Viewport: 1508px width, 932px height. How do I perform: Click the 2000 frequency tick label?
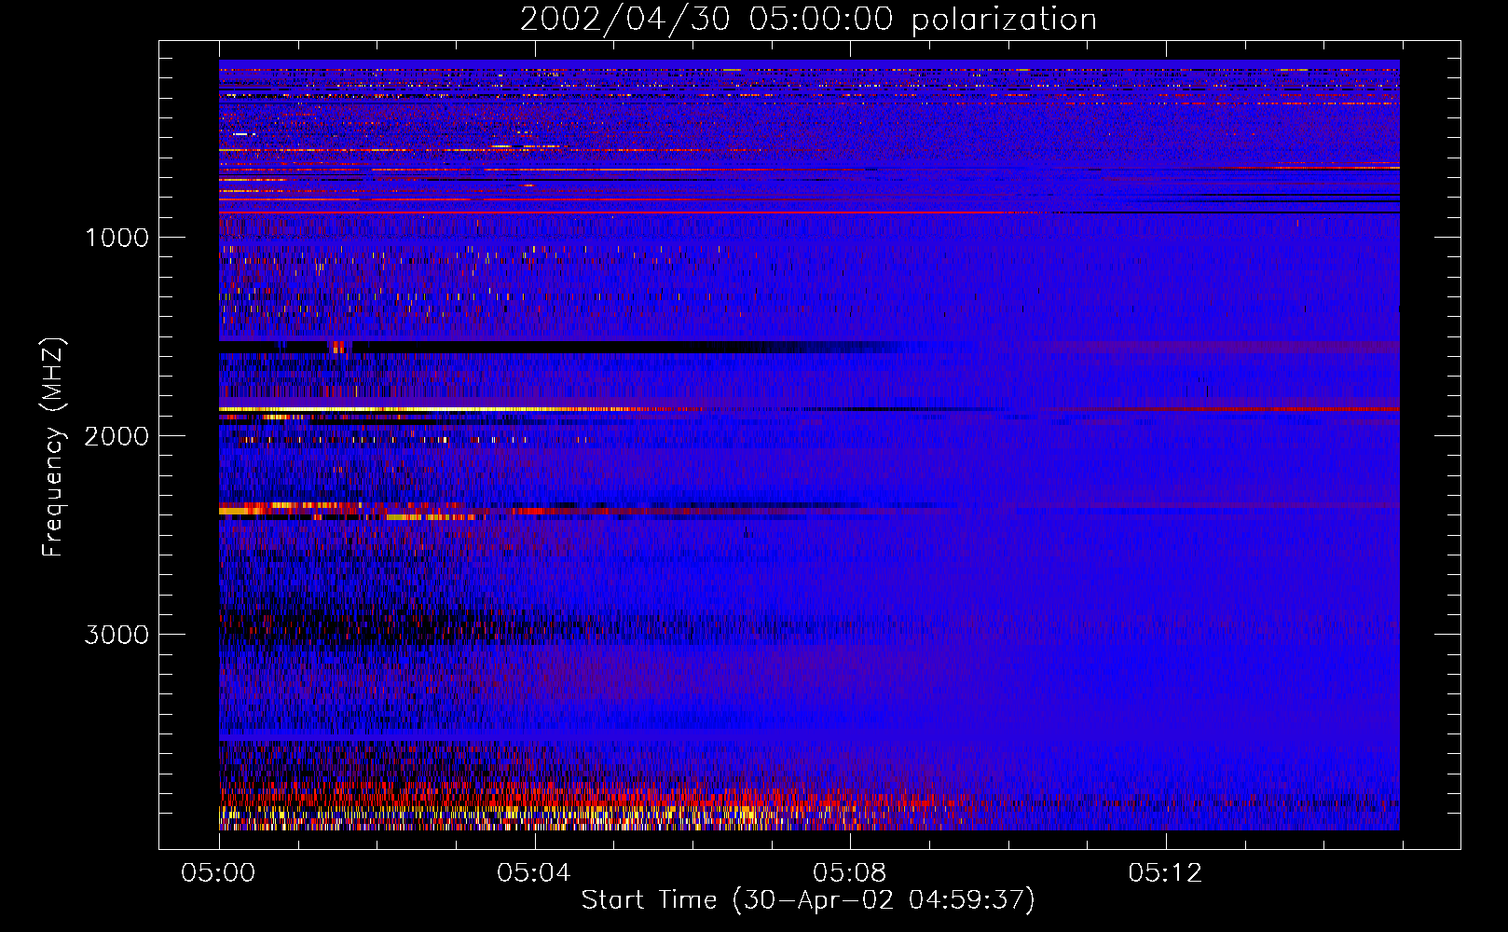pyautogui.click(x=117, y=436)
